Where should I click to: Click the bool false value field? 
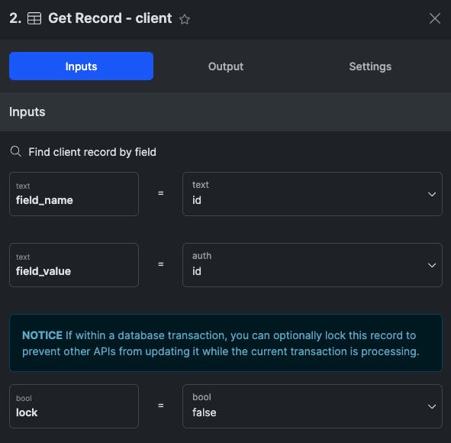[312, 406]
